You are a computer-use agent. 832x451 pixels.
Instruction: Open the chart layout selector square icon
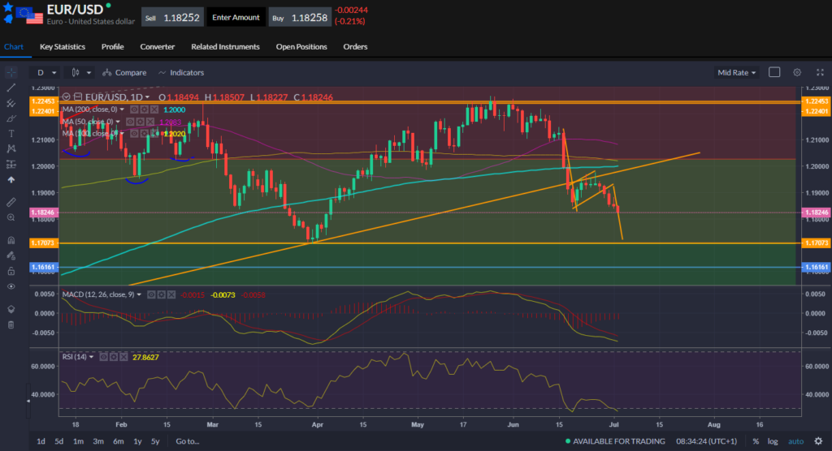[774, 72]
